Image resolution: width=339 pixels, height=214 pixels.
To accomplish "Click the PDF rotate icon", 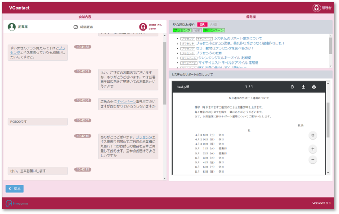I will click(x=292, y=87).
